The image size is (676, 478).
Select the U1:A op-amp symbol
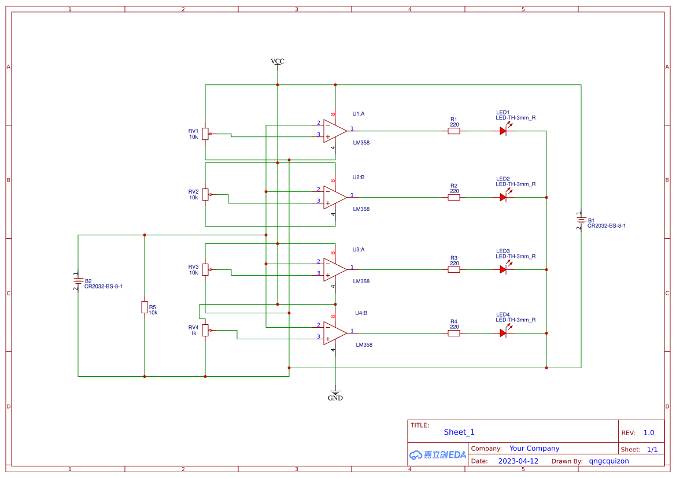click(335, 131)
